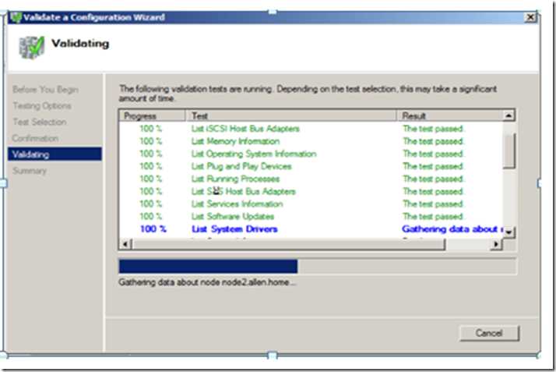Click the vertical scrollbar down arrow
The height and width of the screenshot is (372, 556).
point(508,232)
